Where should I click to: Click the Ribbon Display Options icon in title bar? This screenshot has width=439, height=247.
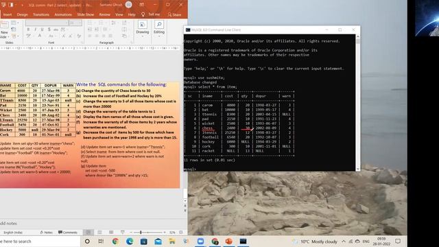coord(142,5)
